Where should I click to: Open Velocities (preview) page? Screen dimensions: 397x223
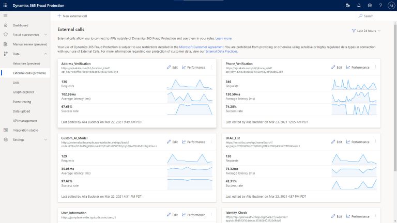(x=26, y=63)
